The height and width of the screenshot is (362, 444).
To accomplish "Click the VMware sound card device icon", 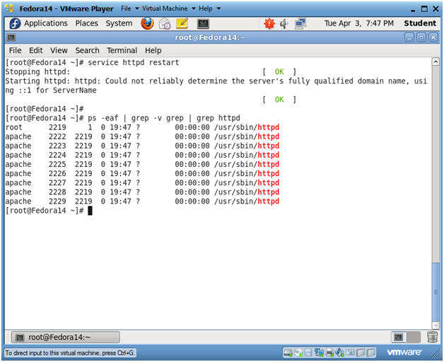I will pos(339,353).
